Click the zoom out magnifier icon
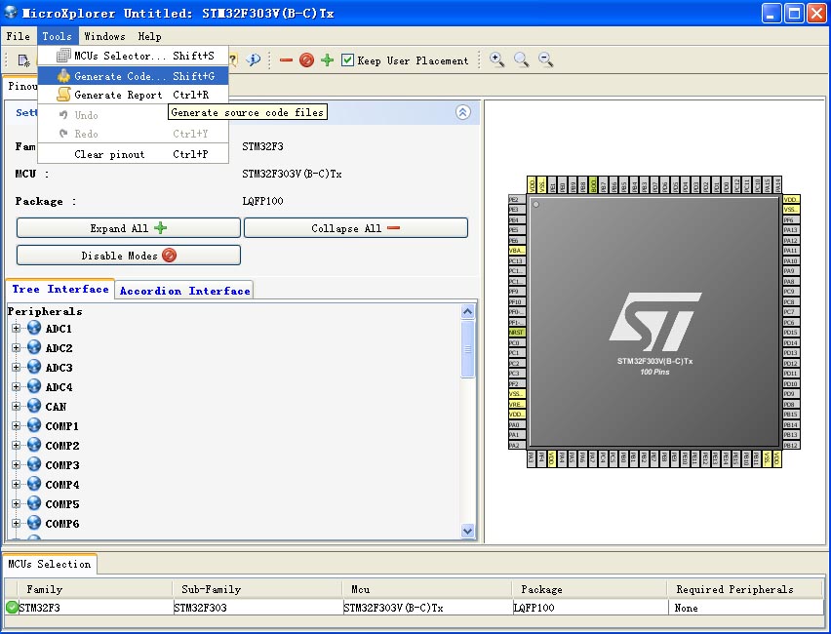Viewport: 831px width, 634px height. [x=545, y=59]
